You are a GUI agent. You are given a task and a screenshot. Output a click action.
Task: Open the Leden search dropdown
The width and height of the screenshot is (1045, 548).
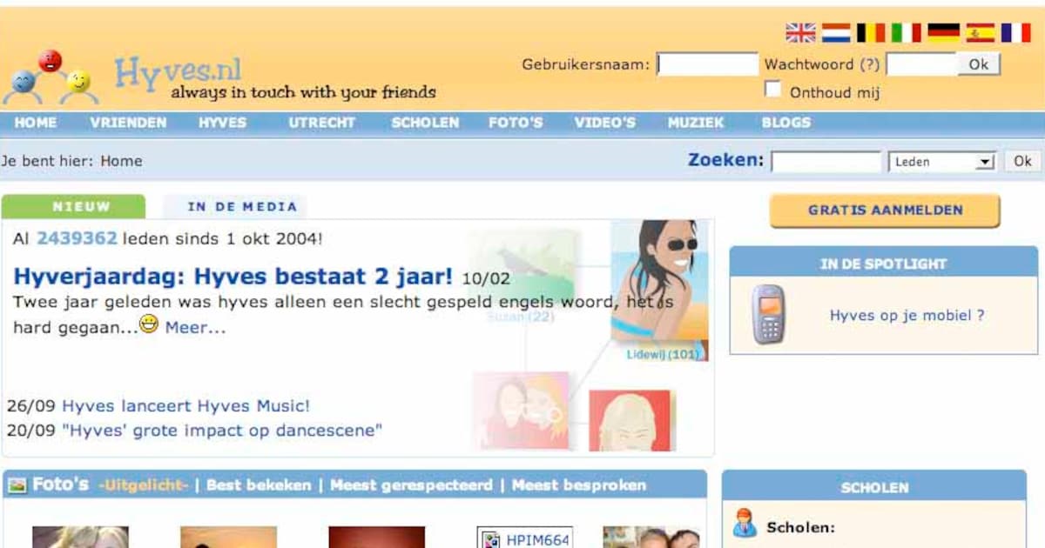[942, 161]
